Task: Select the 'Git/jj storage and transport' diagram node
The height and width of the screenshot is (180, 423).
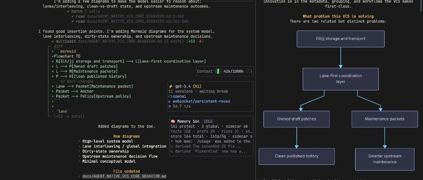Action: point(340,39)
